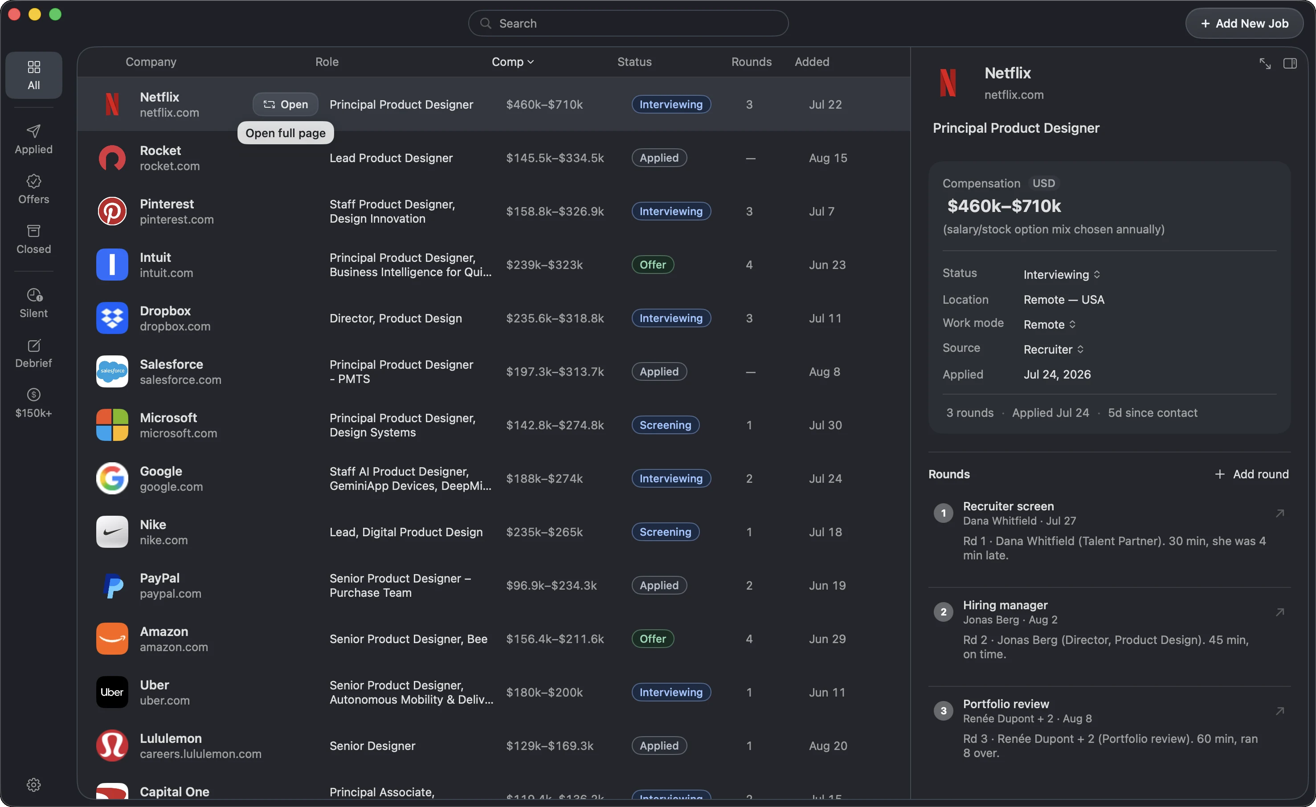Expand the detail panel to full size
This screenshot has height=807, width=1316.
1265,64
